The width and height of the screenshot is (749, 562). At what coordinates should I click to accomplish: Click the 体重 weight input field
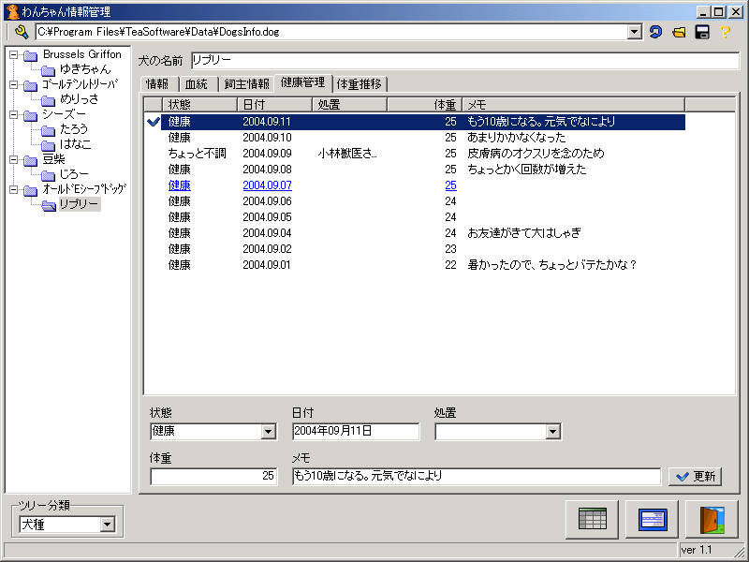pos(213,476)
